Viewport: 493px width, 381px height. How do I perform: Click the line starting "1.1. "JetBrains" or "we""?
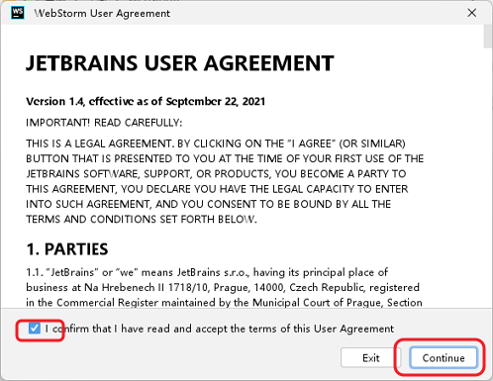coord(207,272)
